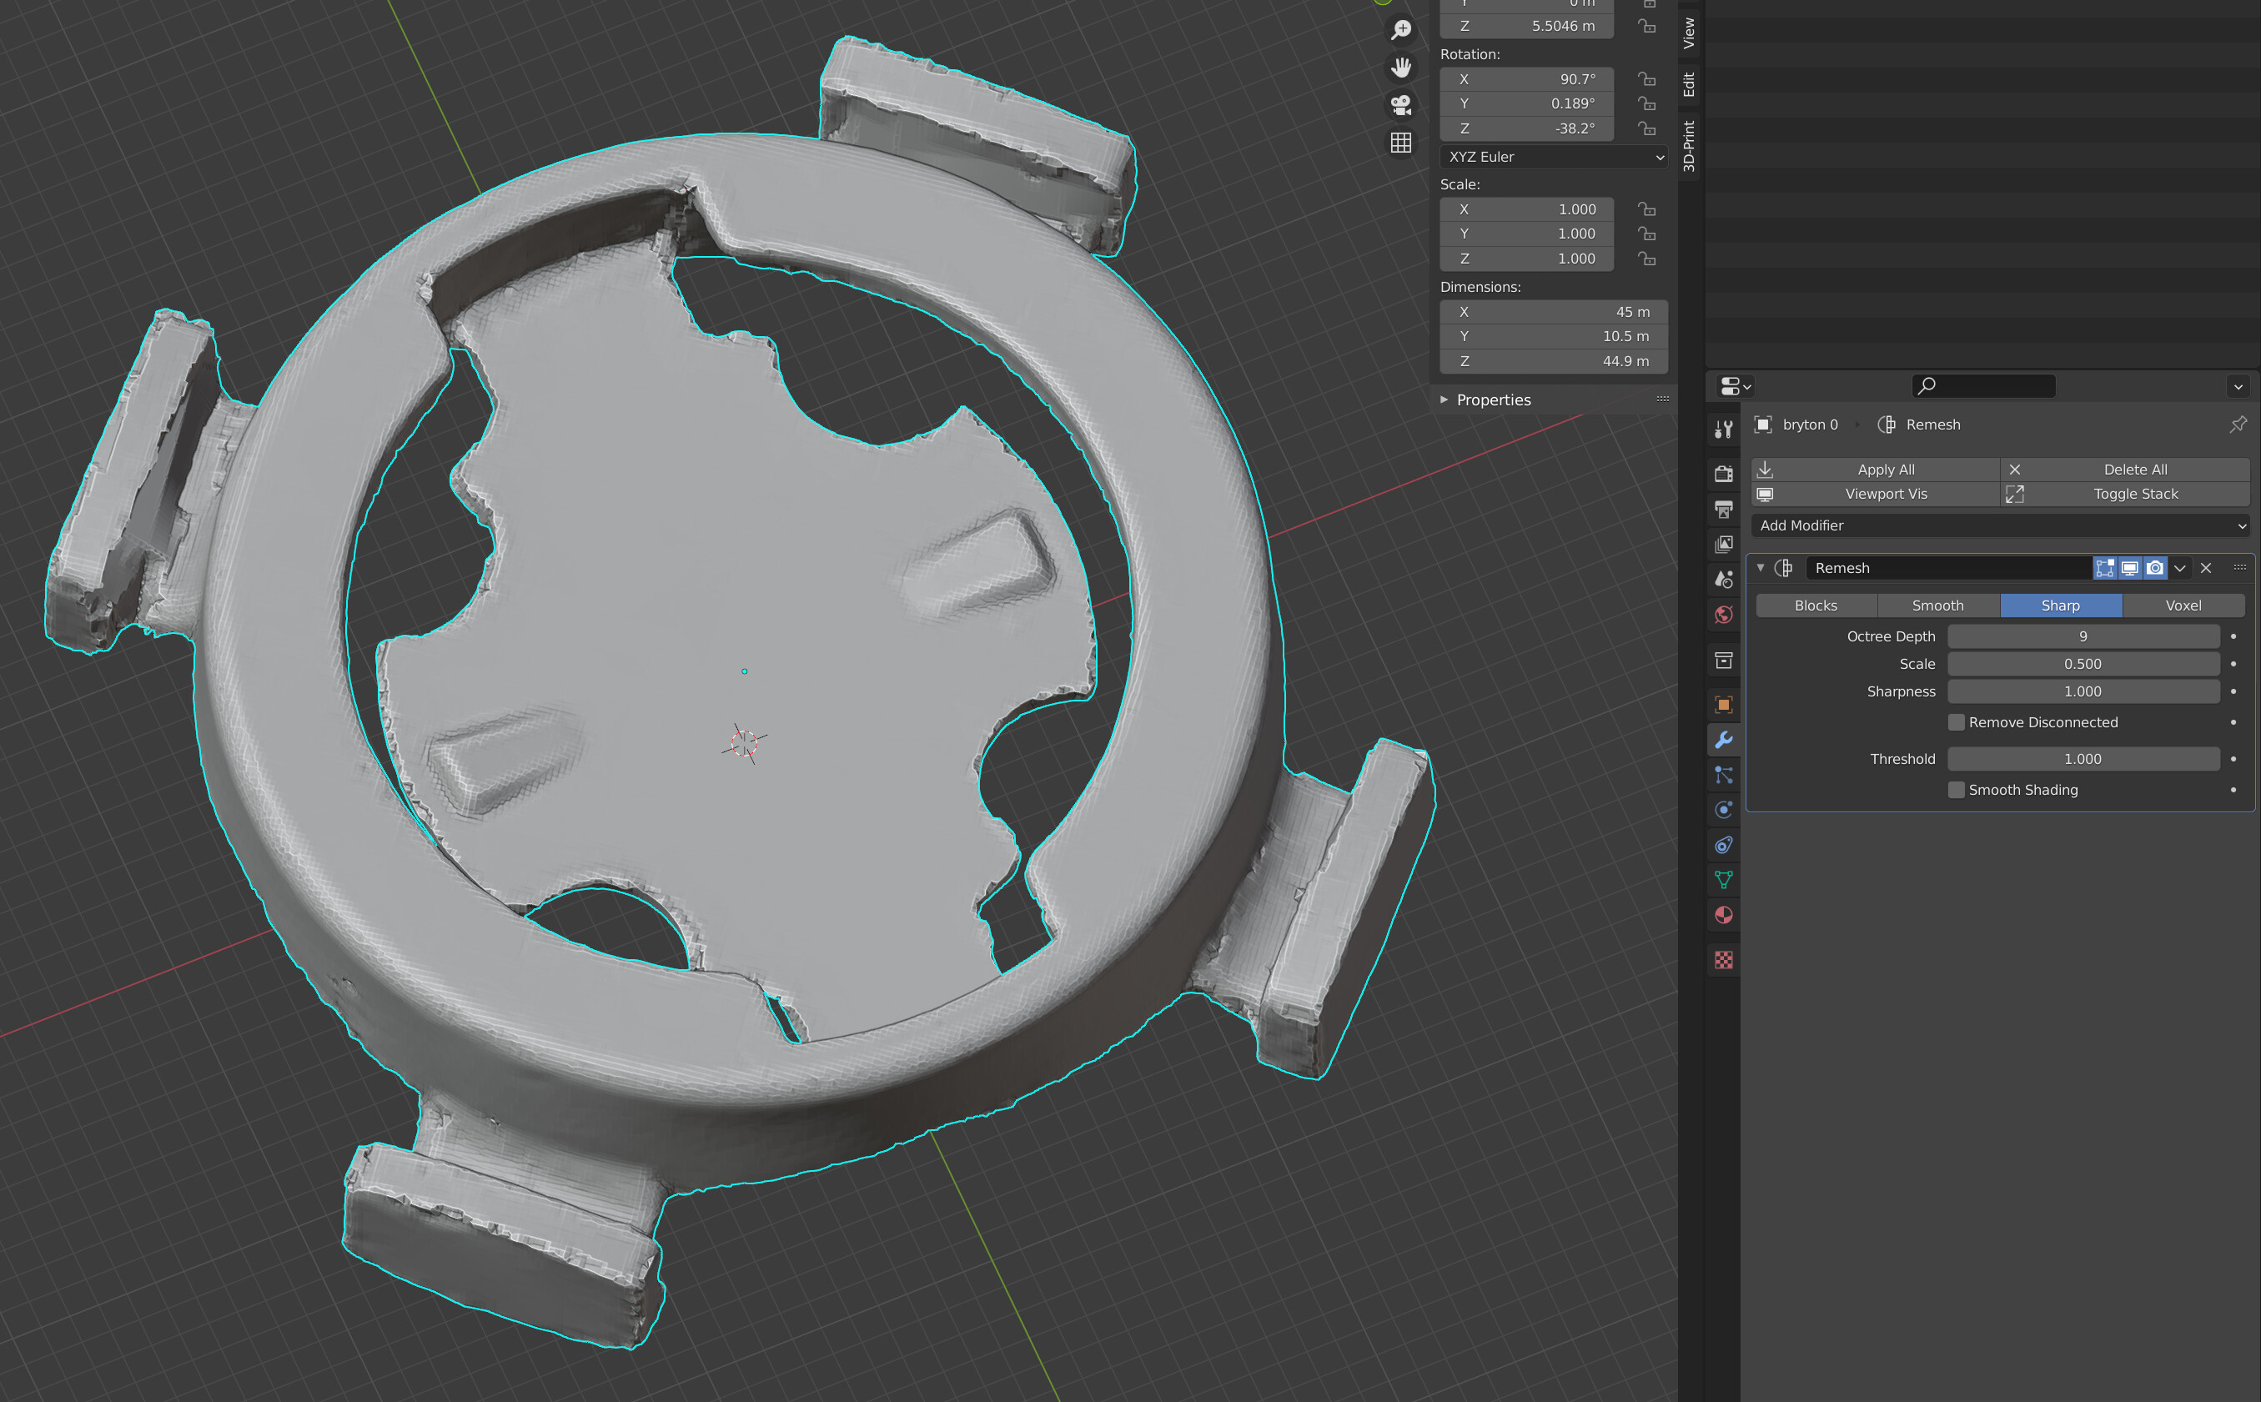Image resolution: width=2261 pixels, height=1402 pixels.
Task: Click the Remesh panel drag handle dots
Action: [x=2239, y=567]
